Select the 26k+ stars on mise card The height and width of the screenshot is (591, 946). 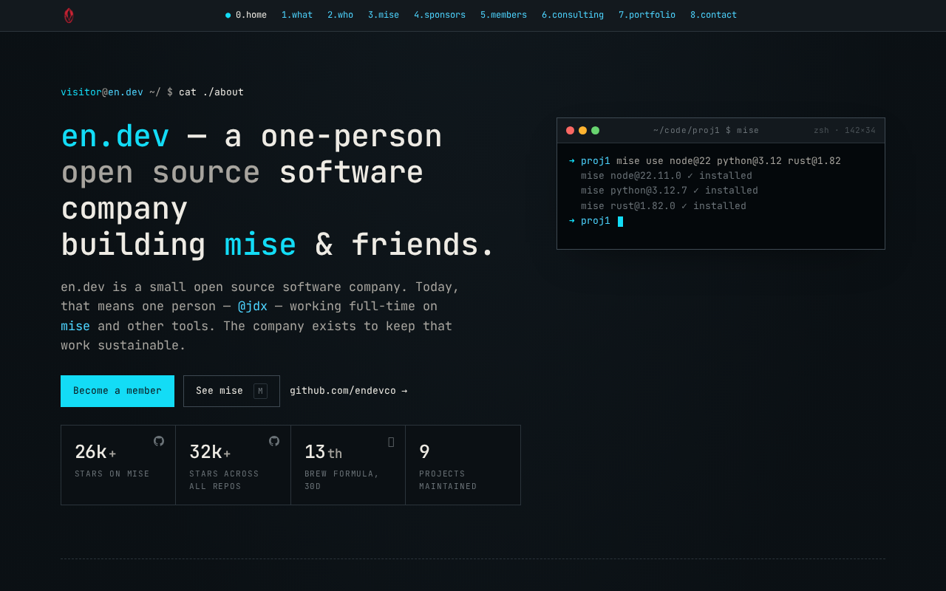tap(118, 465)
